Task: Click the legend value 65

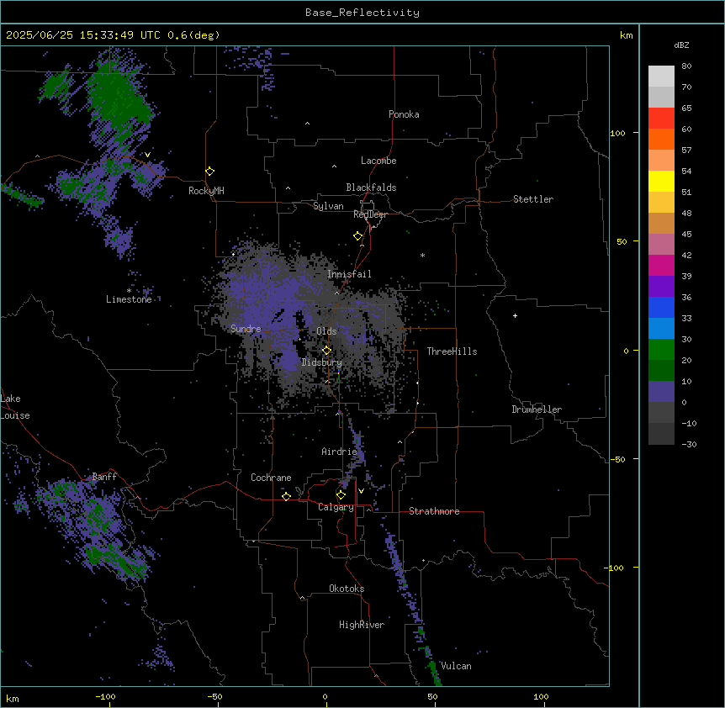Action: [686, 108]
